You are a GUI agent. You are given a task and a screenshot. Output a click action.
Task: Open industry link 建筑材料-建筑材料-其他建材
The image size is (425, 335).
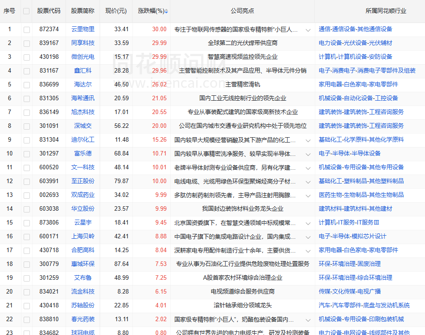[355, 208]
